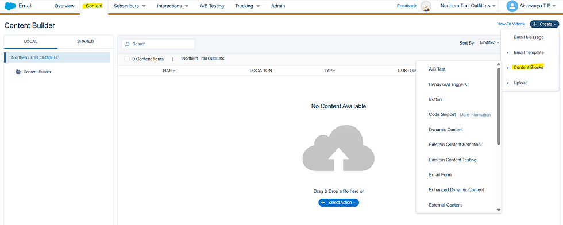Click into the Search input field

159,44
